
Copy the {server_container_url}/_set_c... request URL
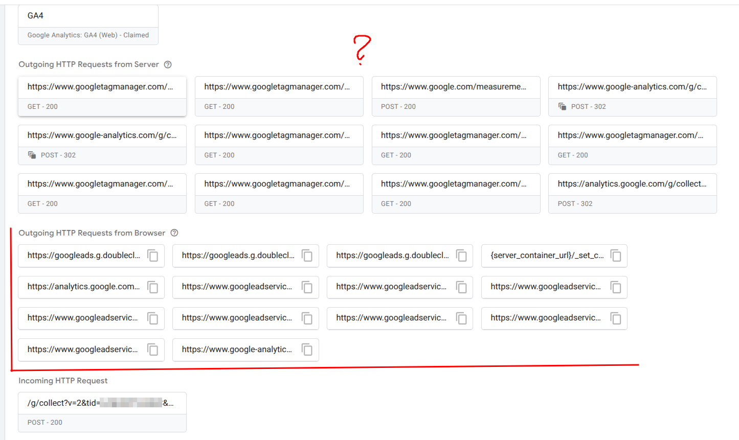[616, 256]
